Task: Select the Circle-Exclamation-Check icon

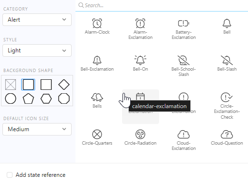Action: (227, 106)
